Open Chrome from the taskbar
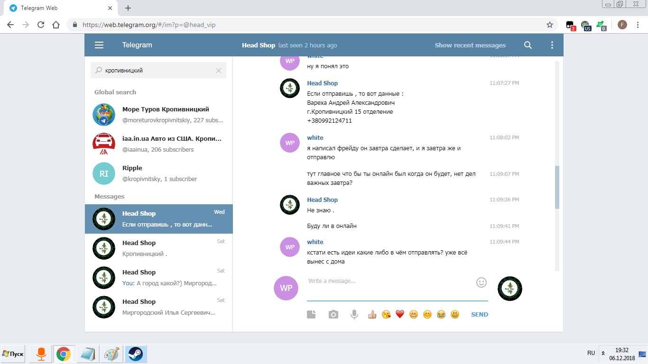 [64, 354]
